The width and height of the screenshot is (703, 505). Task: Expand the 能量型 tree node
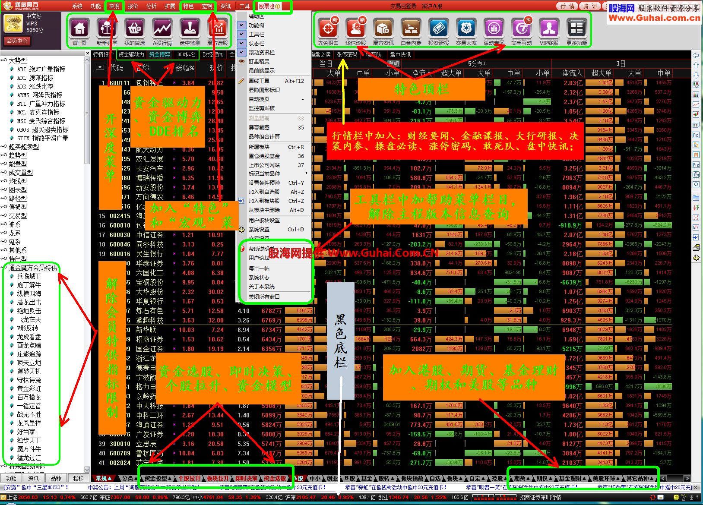point(4,164)
